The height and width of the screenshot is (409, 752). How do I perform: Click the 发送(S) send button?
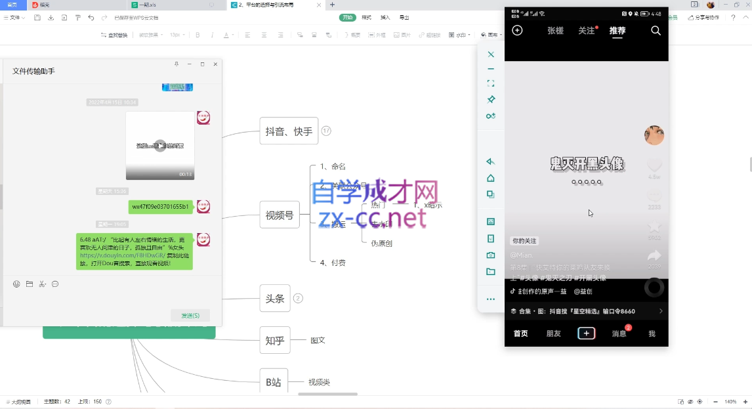[x=190, y=315]
